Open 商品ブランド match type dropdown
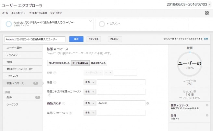This screenshot has height=131, width=213. click(90, 103)
